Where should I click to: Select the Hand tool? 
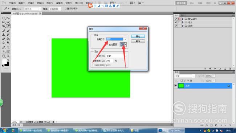coord(4,56)
